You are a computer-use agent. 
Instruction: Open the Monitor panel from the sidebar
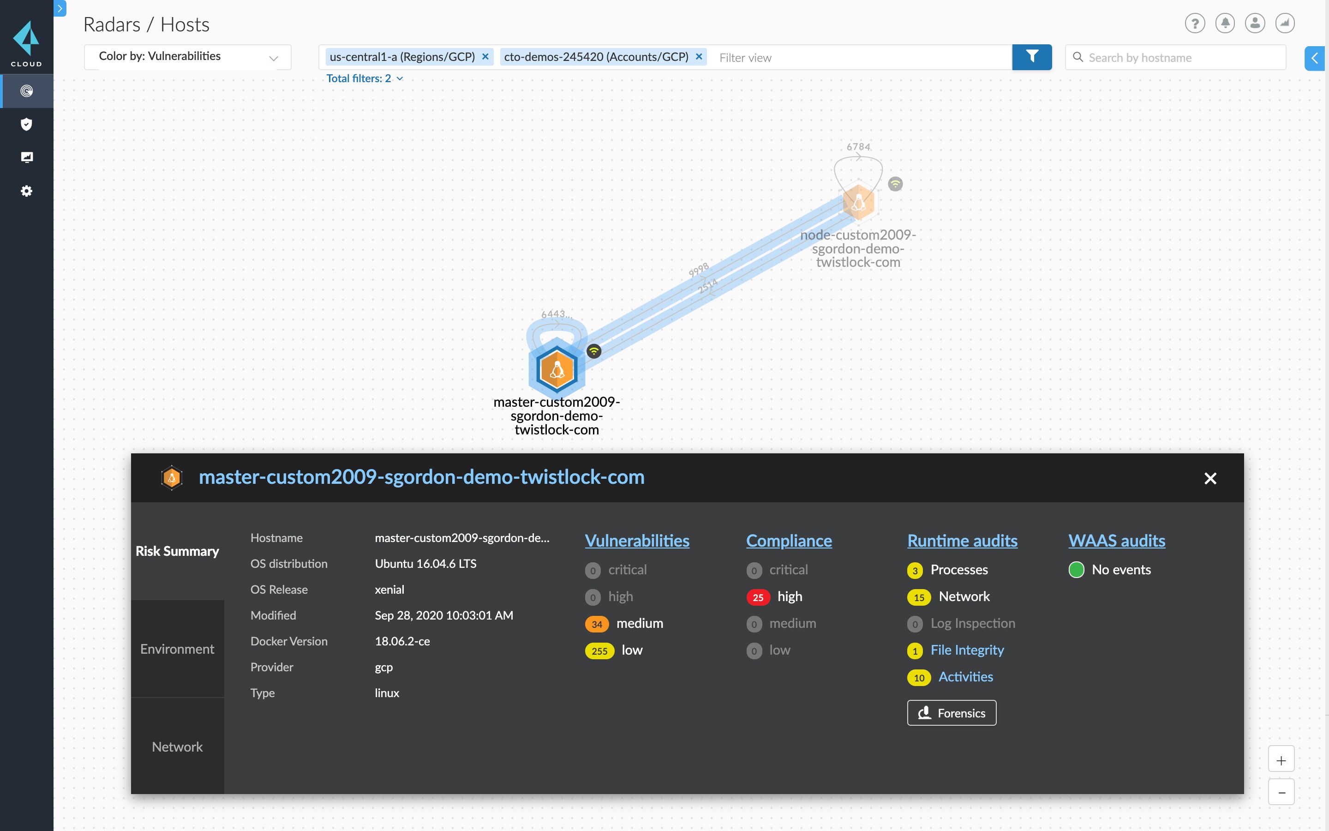(x=26, y=157)
